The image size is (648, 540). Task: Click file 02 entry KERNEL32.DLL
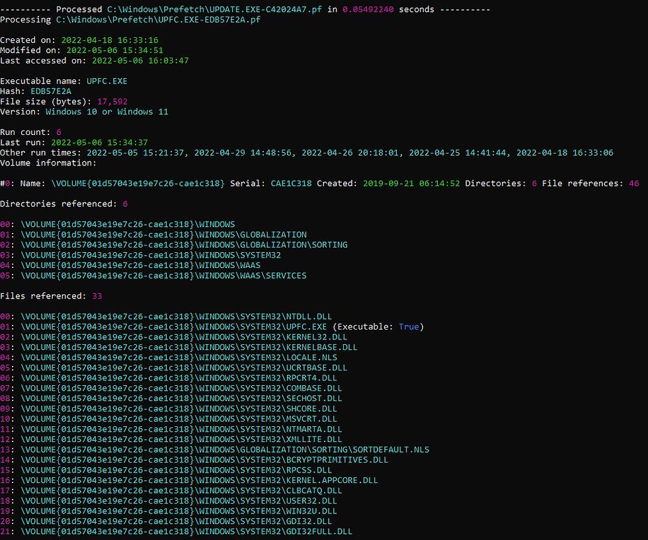[x=173, y=337]
